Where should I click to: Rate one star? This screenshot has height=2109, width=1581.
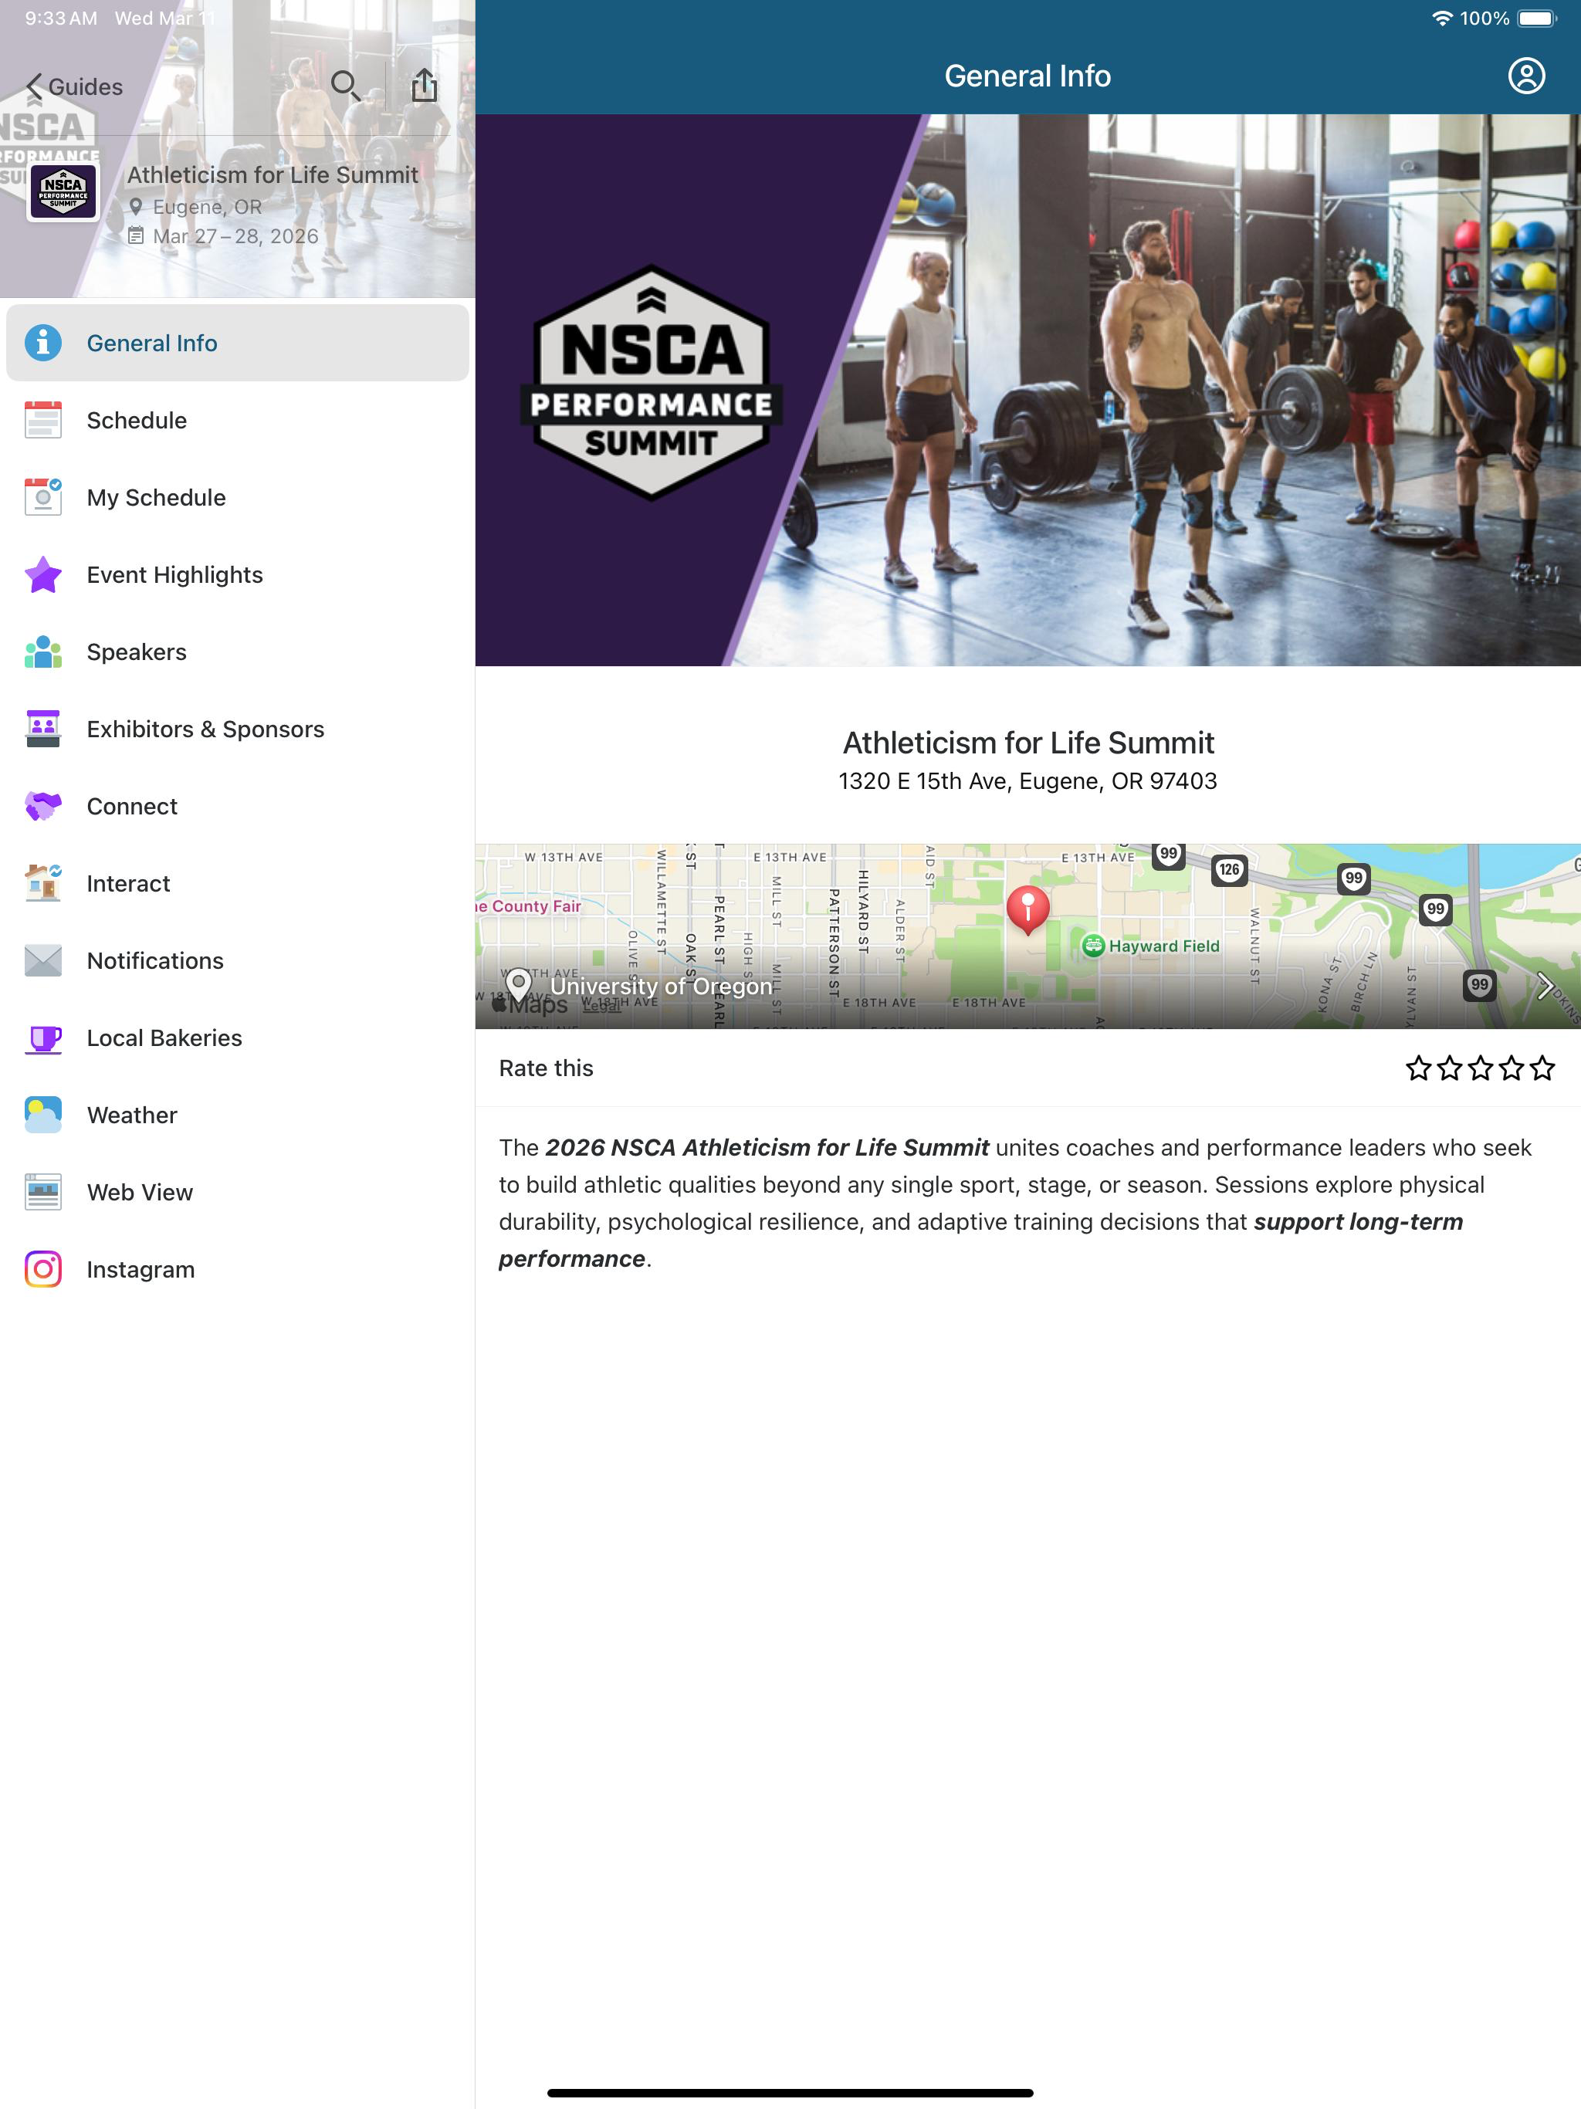pyautogui.click(x=1418, y=1068)
